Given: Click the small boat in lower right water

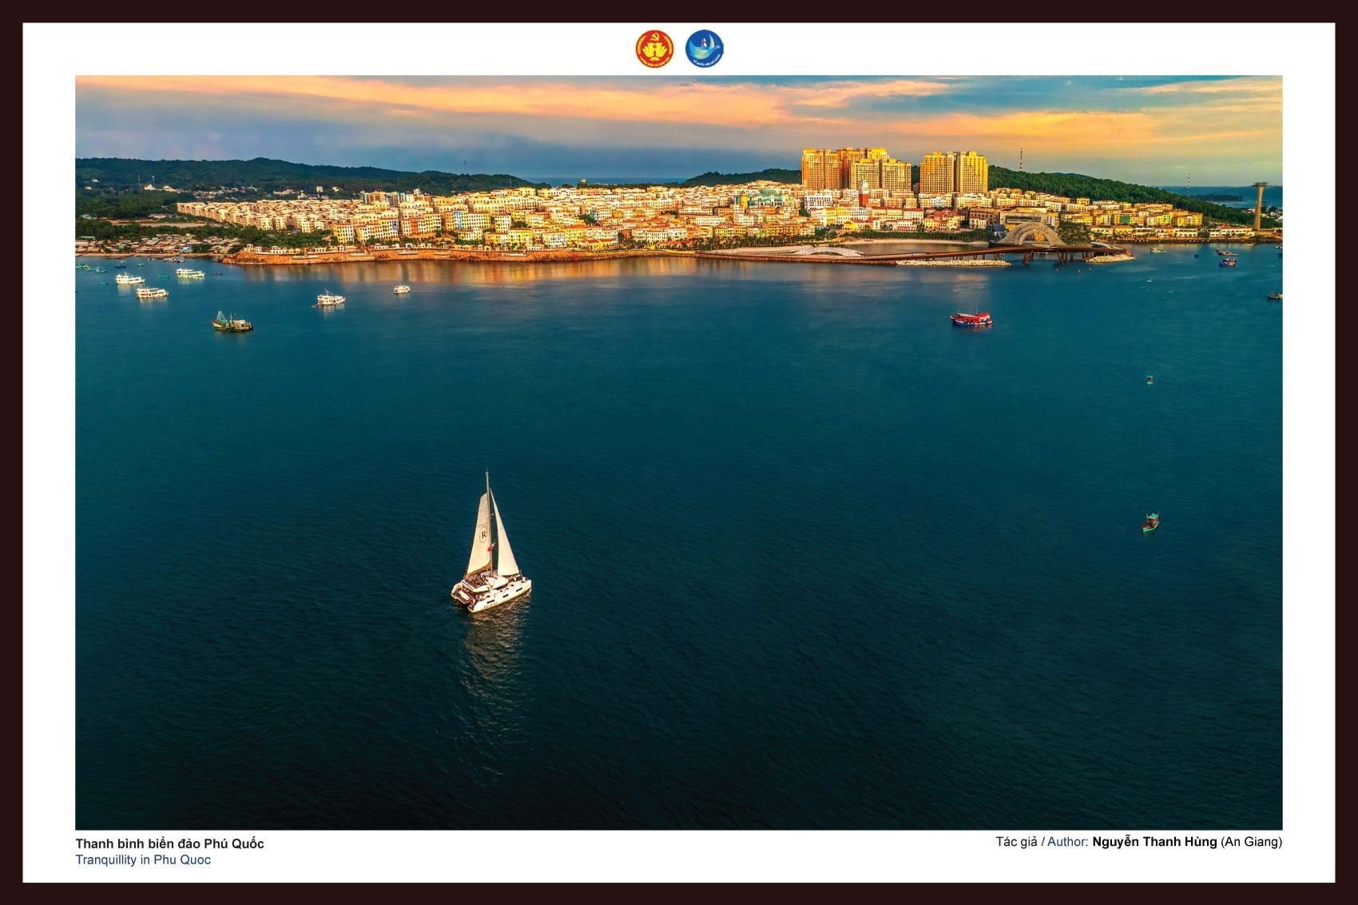Looking at the screenshot, I should pyautogui.click(x=1150, y=522).
